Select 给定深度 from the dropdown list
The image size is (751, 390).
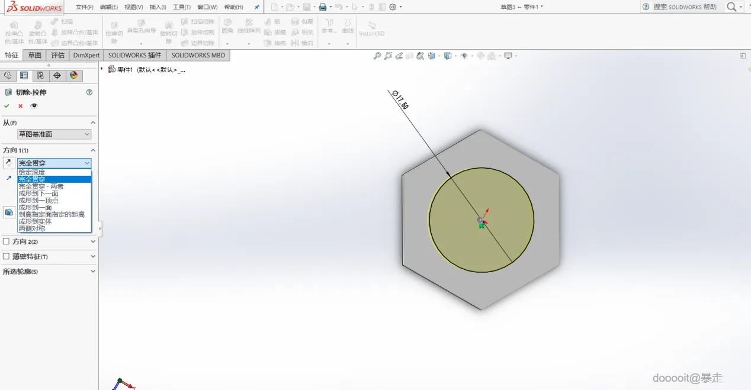pyautogui.click(x=54, y=172)
